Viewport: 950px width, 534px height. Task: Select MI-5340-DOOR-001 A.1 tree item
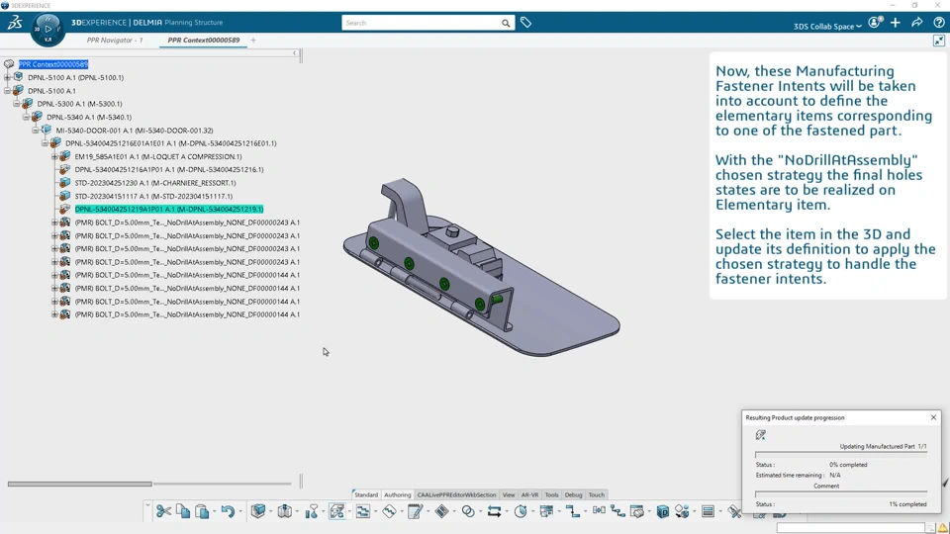[x=135, y=131]
